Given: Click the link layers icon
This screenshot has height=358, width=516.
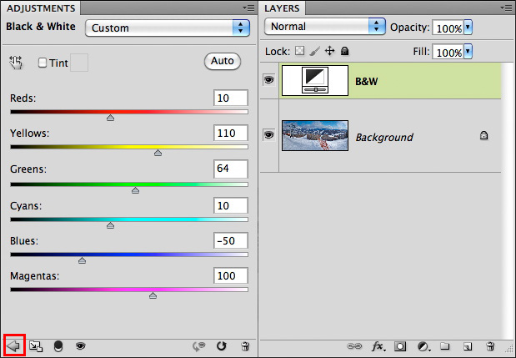Looking at the screenshot, I should click(353, 345).
